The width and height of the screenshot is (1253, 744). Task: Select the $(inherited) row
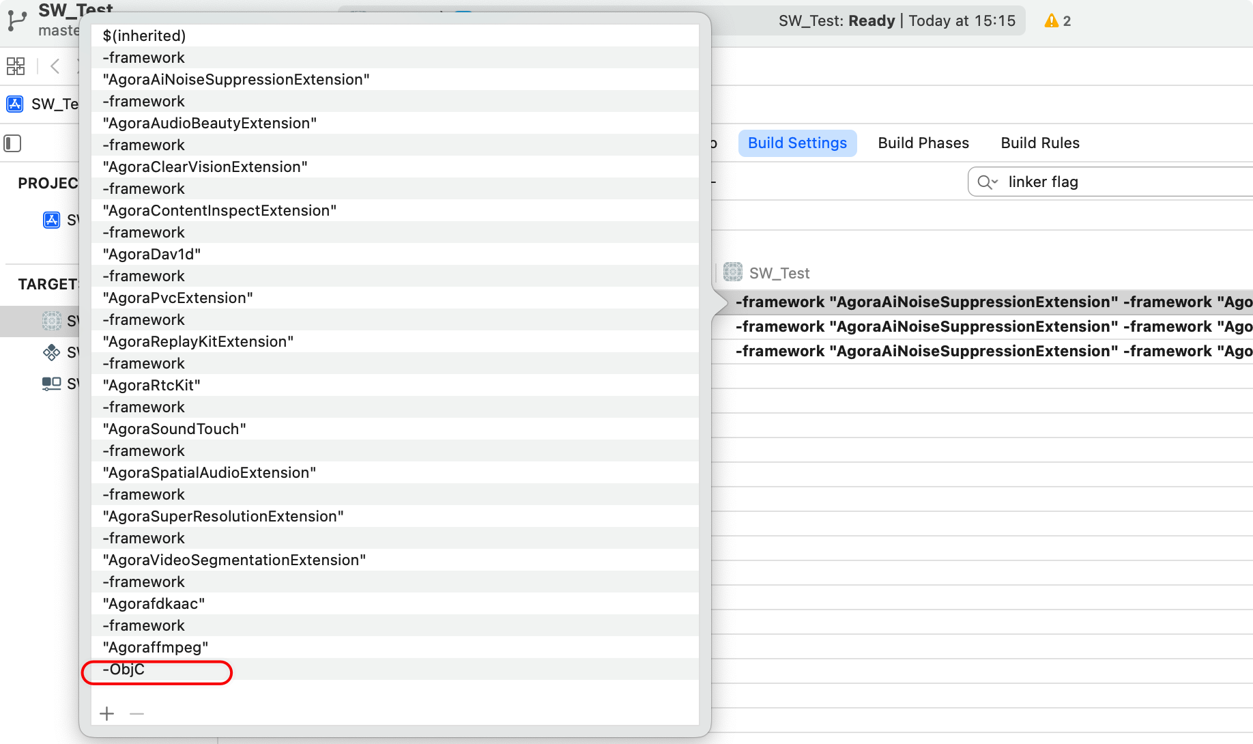click(x=394, y=35)
